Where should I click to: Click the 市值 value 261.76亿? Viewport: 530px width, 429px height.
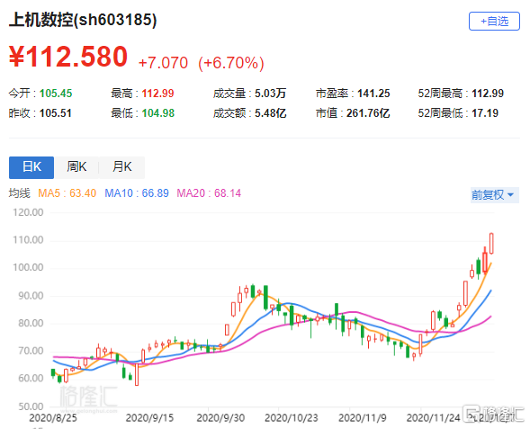click(368, 112)
